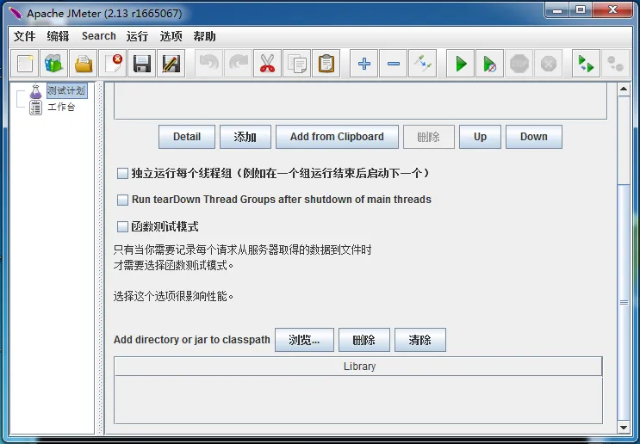The height and width of the screenshot is (444, 640).
Task: Click the 清除 button
Action: tap(420, 340)
